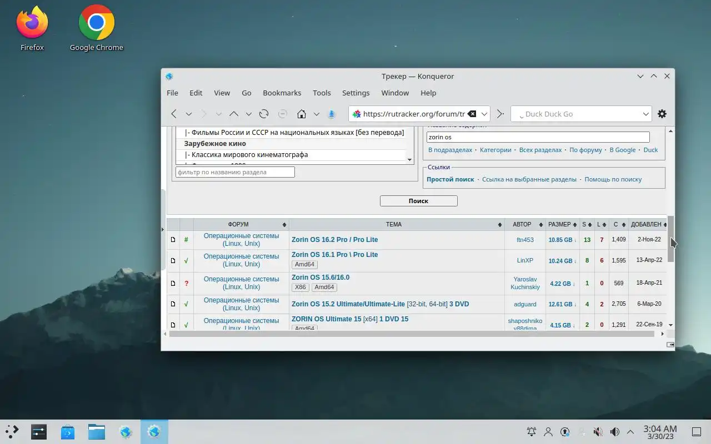The height and width of the screenshot is (444, 711).
Task: Click the Konqueror icon in the title bar
Action: click(169, 77)
